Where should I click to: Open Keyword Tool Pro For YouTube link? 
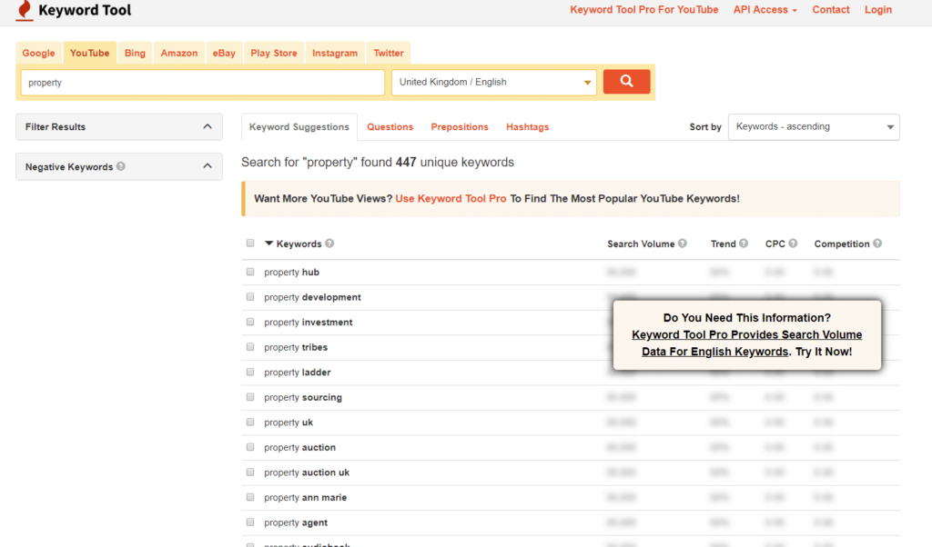pyautogui.click(x=644, y=9)
